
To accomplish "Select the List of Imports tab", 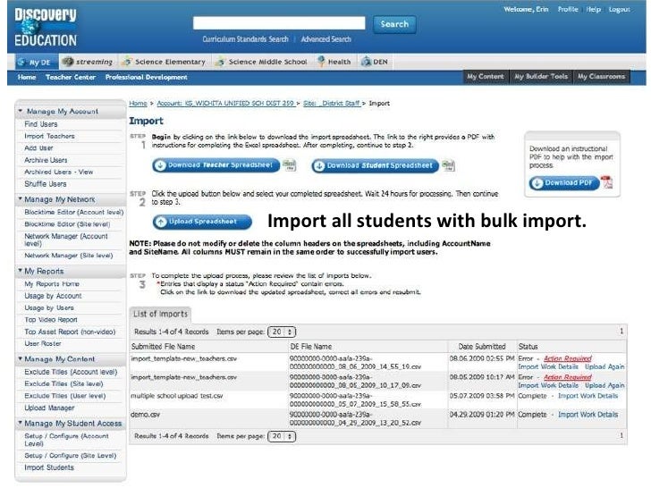I will pyautogui.click(x=161, y=314).
